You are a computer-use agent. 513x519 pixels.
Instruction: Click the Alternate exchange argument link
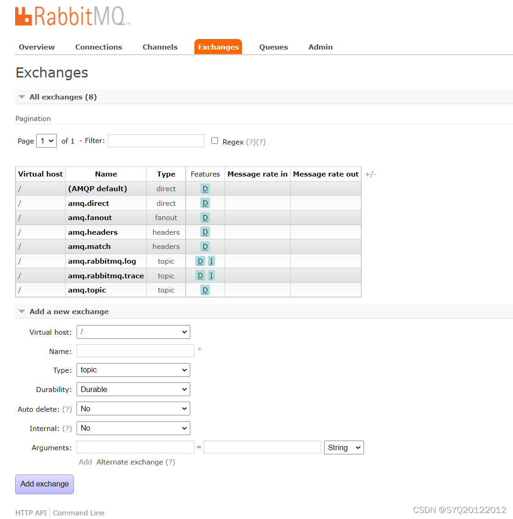pos(130,462)
